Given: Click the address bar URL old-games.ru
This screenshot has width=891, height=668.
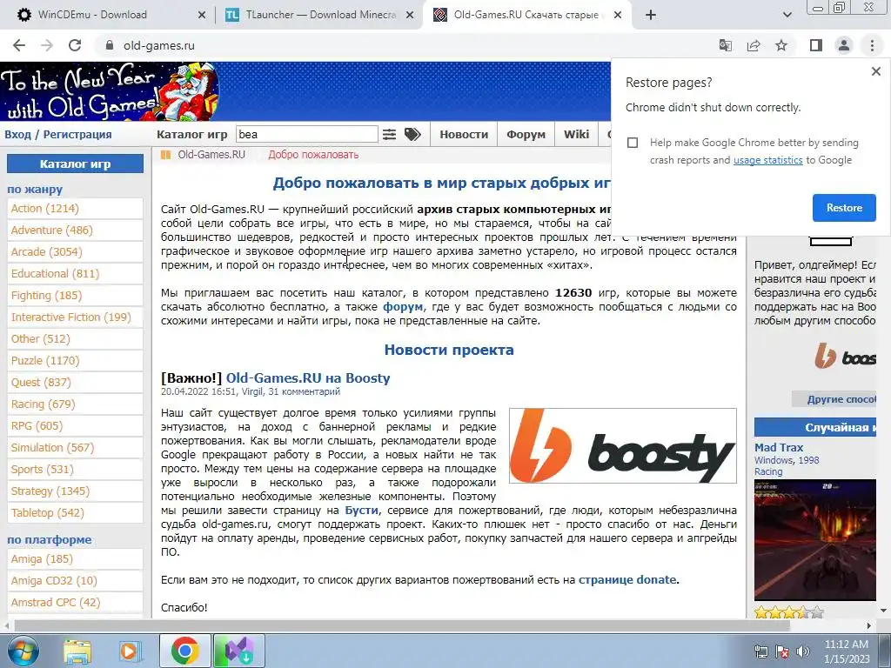Looking at the screenshot, I should (159, 45).
